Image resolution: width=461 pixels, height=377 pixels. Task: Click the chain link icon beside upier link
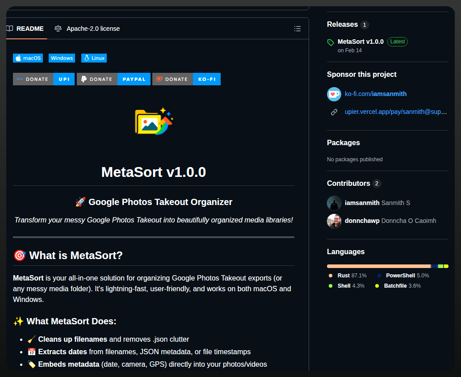334,112
